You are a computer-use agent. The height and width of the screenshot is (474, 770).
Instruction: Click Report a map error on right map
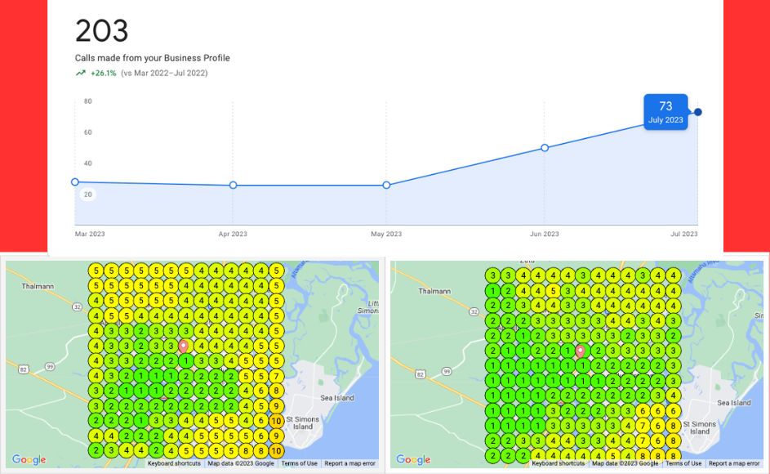tap(734, 463)
